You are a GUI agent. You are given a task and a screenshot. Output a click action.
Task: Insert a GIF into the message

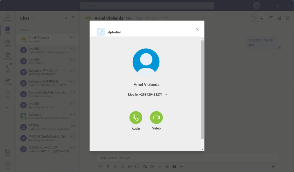130,166
